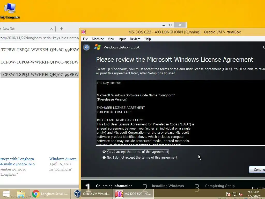Click inside the EULA license text box
Screen dimensions: 265x199
(180, 113)
